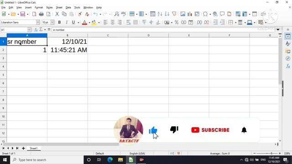Toggle Wrap Text button
Image resolution: width=292 pixels, height=164 pixels.
click(x=128, y=22)
